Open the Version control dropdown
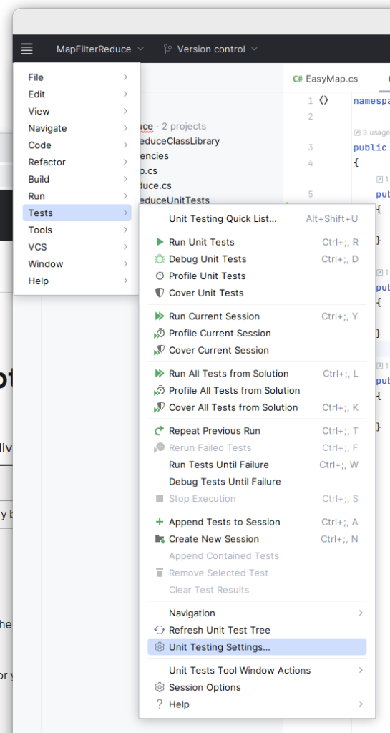This screenshot has height=733, width=390. [x=210, y=49]
